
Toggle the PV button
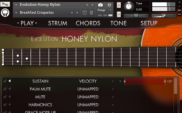179,14
